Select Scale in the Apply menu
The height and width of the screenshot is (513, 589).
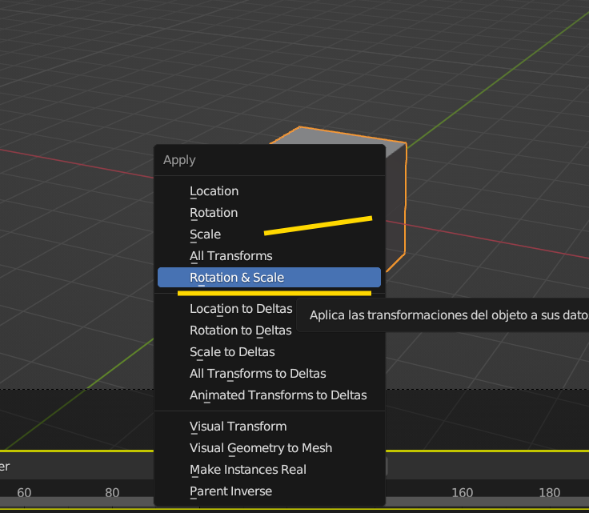(269, 234)
